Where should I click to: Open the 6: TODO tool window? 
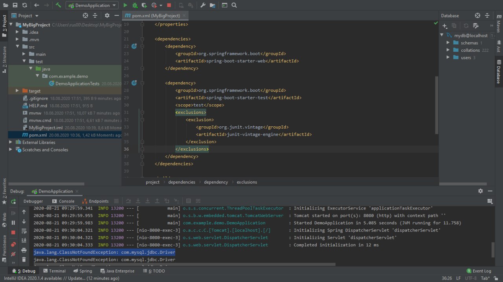(x=154, y=271)
